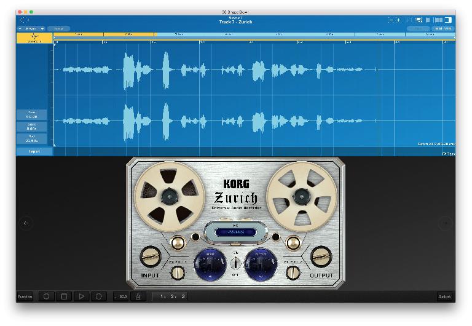Click the Stop button in the transport bar
Viewport: 472px width, 326px height.
click(x=64, y=296)
